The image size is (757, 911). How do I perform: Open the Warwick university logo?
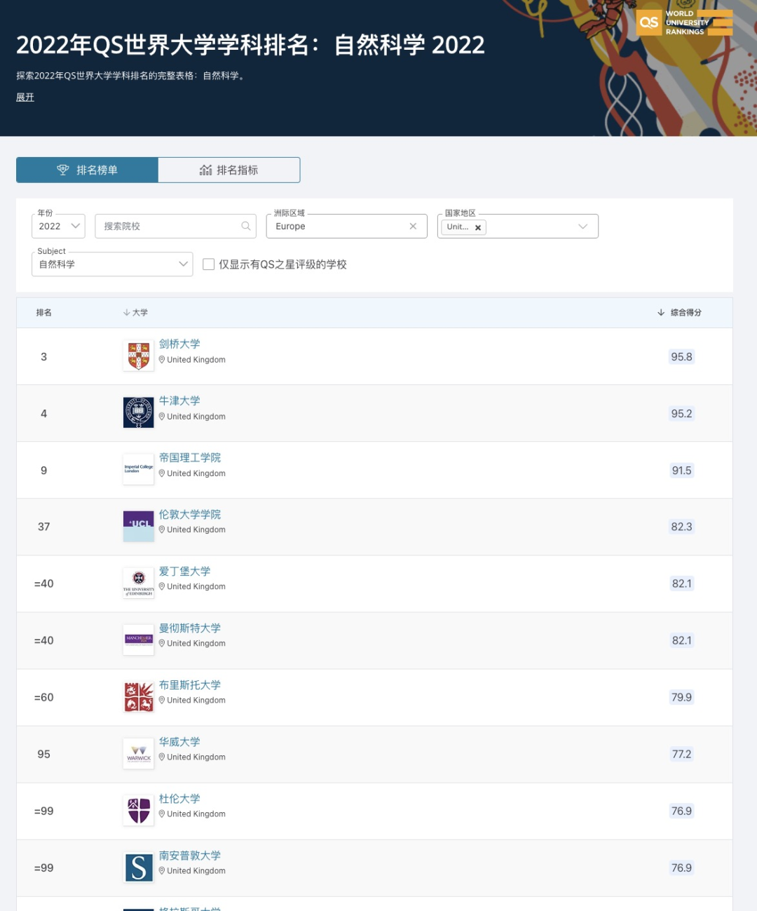point(139,754)
